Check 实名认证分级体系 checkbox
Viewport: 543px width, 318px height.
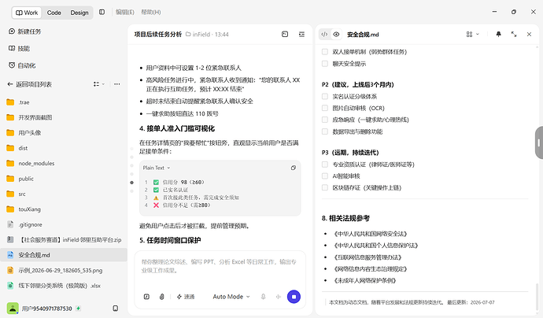point(325,96)
